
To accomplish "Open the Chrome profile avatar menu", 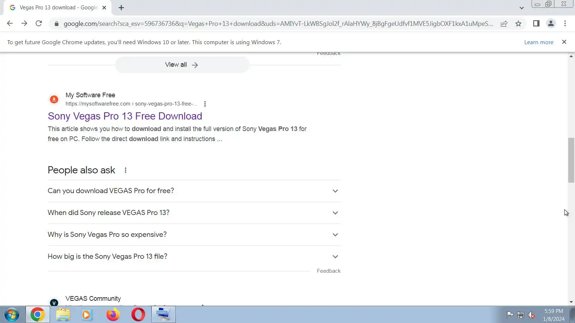I will [x=551, y=23].
